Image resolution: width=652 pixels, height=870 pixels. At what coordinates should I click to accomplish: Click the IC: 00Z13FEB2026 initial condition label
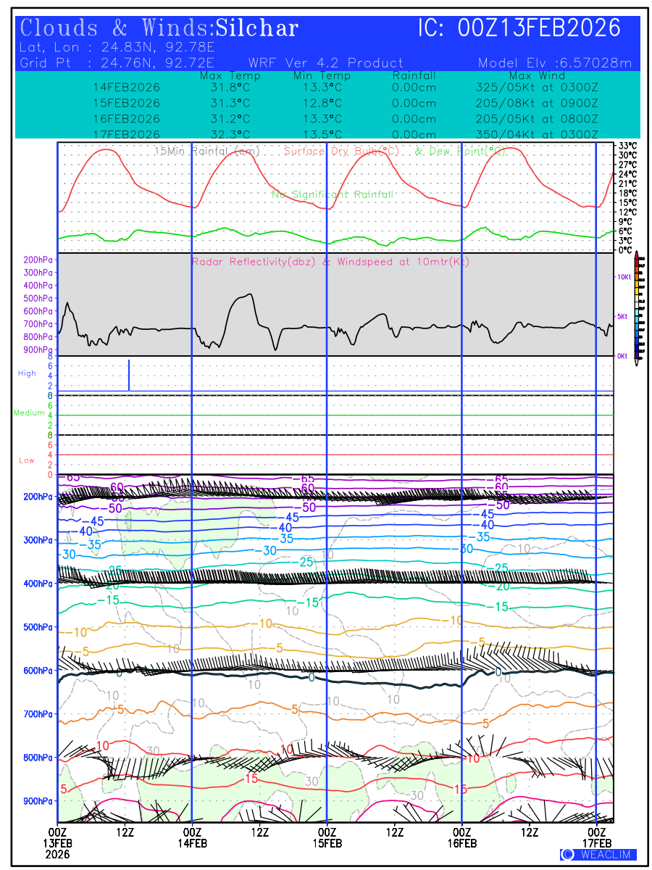[x=519, y=28]
